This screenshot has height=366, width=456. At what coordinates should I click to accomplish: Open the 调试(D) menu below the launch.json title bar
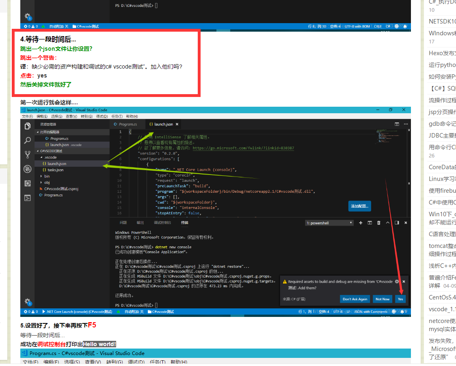coord(102,116)
